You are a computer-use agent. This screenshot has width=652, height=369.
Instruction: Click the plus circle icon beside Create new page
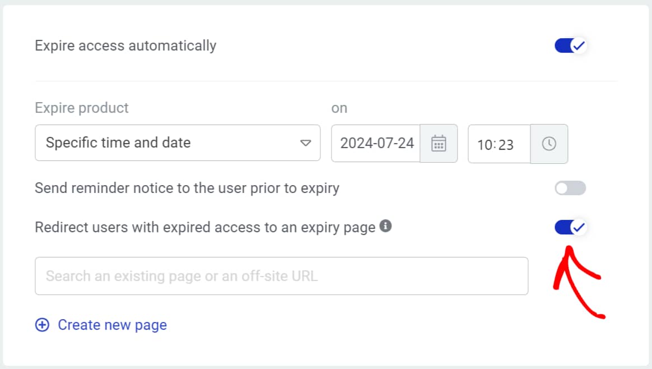(x=42, y=325)
